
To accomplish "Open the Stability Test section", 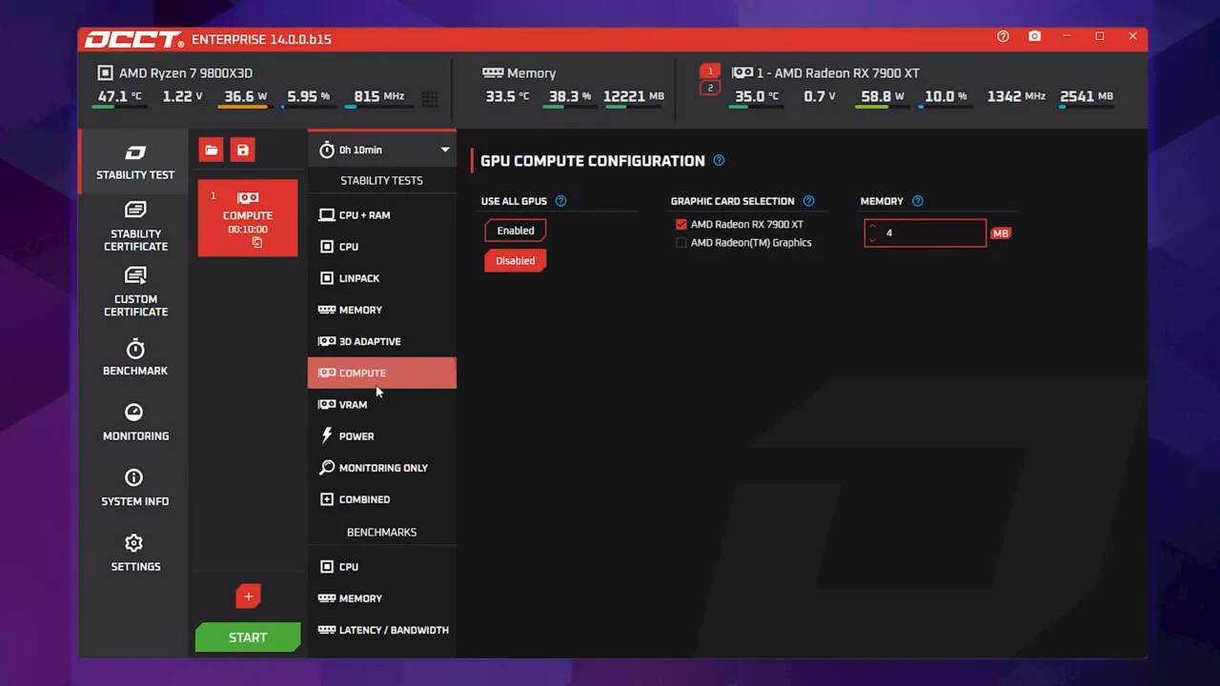I will click(x=134, y=162).
